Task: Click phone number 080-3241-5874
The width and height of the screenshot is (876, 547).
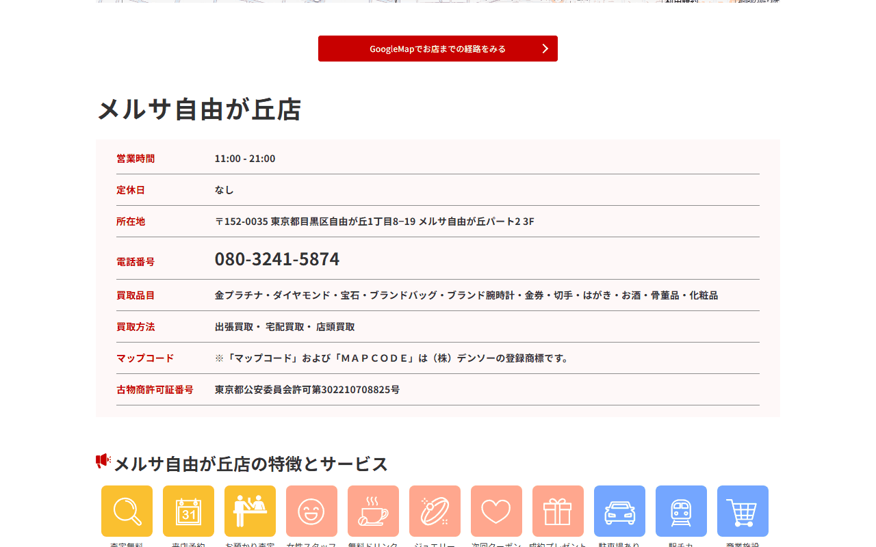Action: tap(277, 259)
